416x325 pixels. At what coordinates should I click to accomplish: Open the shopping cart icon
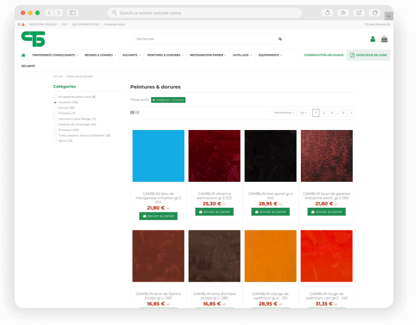(384, 39)
